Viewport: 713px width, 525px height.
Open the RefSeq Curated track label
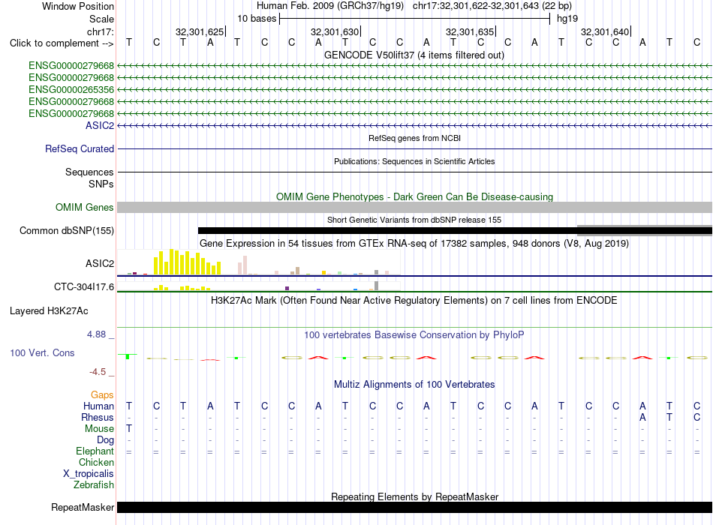80,148
